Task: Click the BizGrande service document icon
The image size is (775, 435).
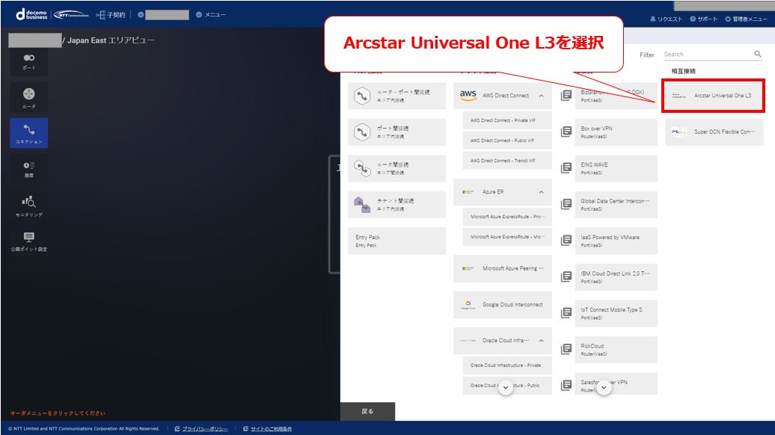Action: 566,95
